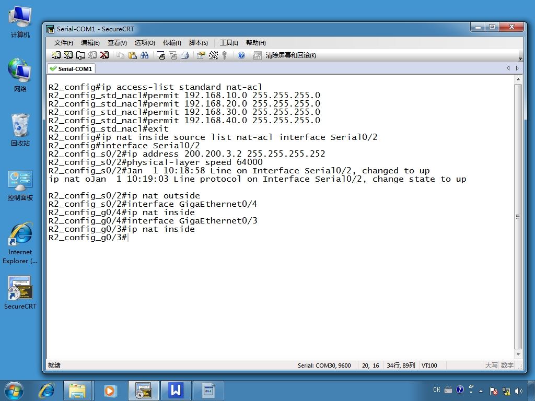Click the Print Screen toolbar icon

tap(161, 55)
